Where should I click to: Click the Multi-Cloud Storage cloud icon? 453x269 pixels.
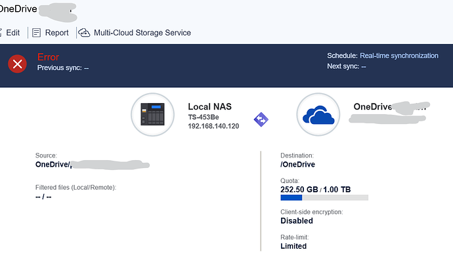coord(84,33)
